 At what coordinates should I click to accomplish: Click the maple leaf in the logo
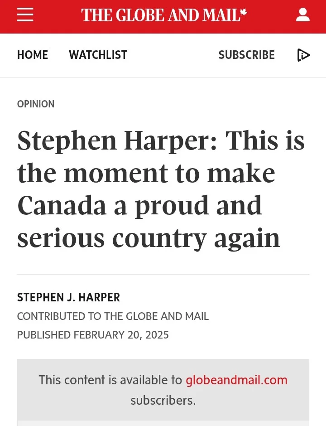[x=244, y=13]
